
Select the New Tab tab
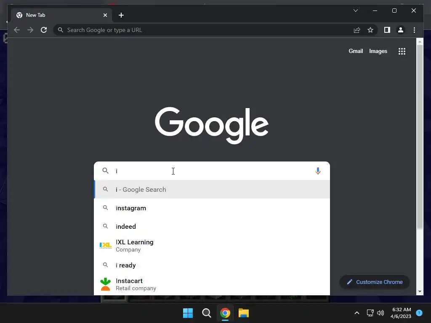pos(61,15)
